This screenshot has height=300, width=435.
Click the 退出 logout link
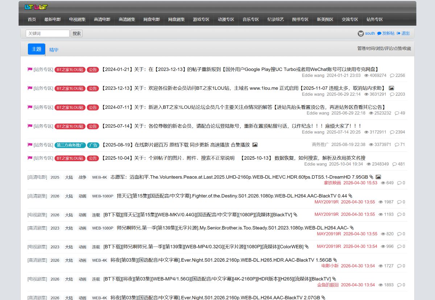403,33
